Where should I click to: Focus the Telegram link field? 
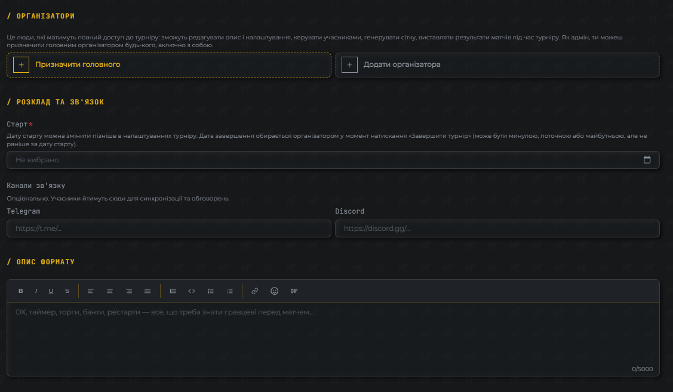(x=168, y=228)
